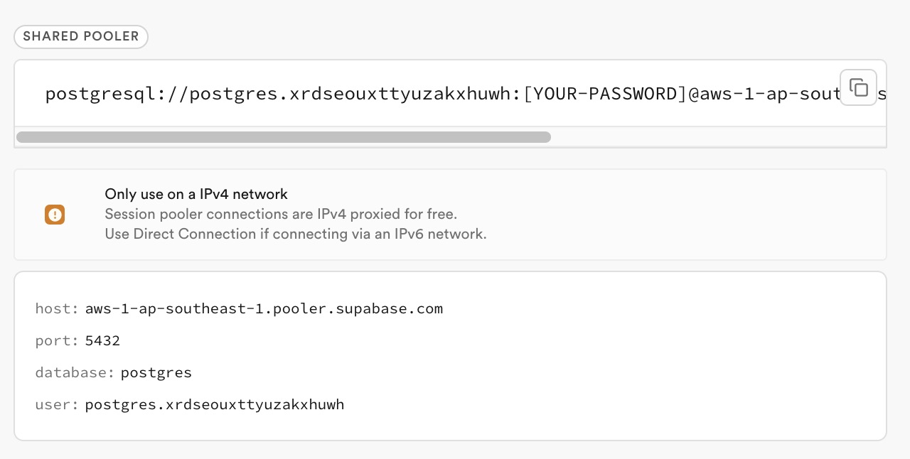Click the "port:" parameter label
Viewport: 910px width, 459px height.
point(57,340)
